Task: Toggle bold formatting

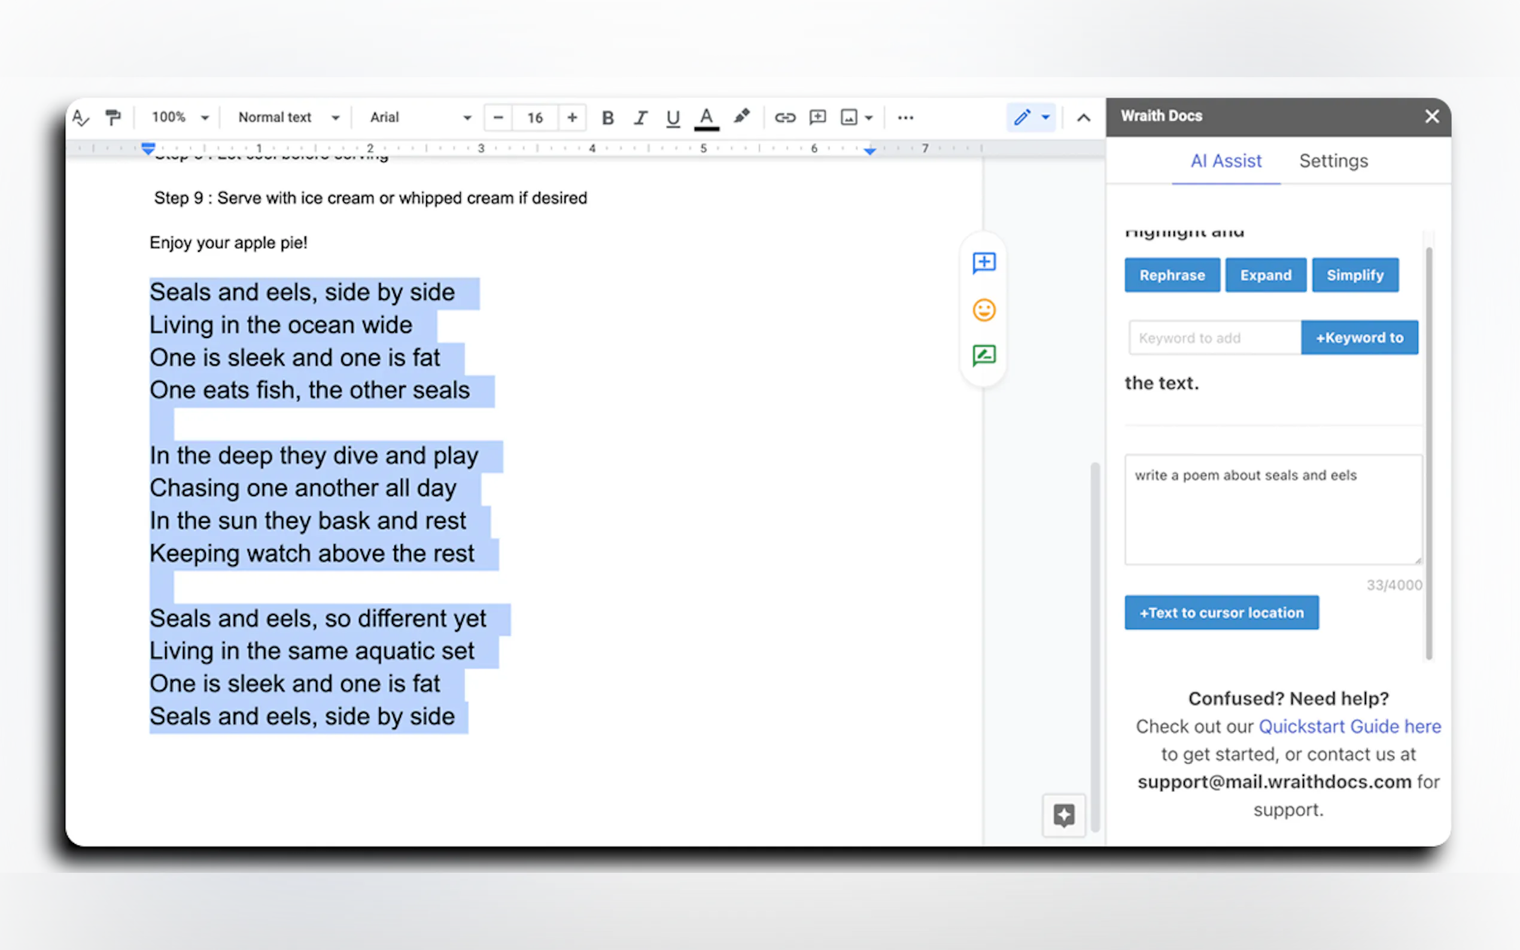Action: (607, 117)
